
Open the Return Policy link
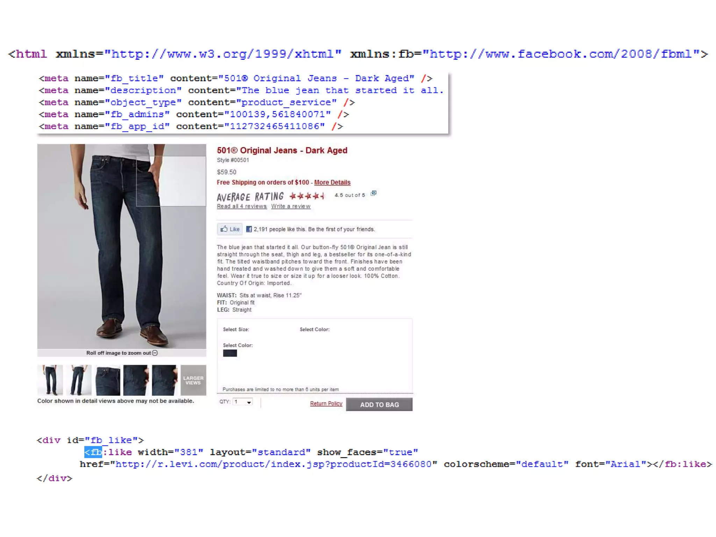tap(326, 403)
